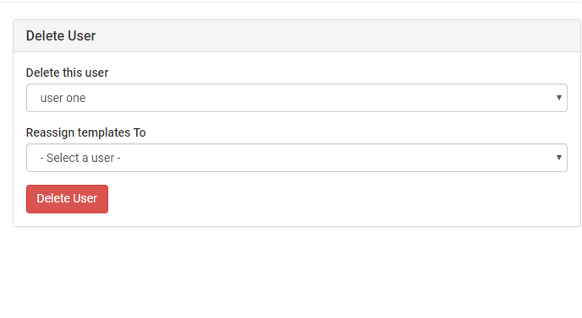
Task: Confirm deletion with the Delete User button
Action: tap(67, 199)
